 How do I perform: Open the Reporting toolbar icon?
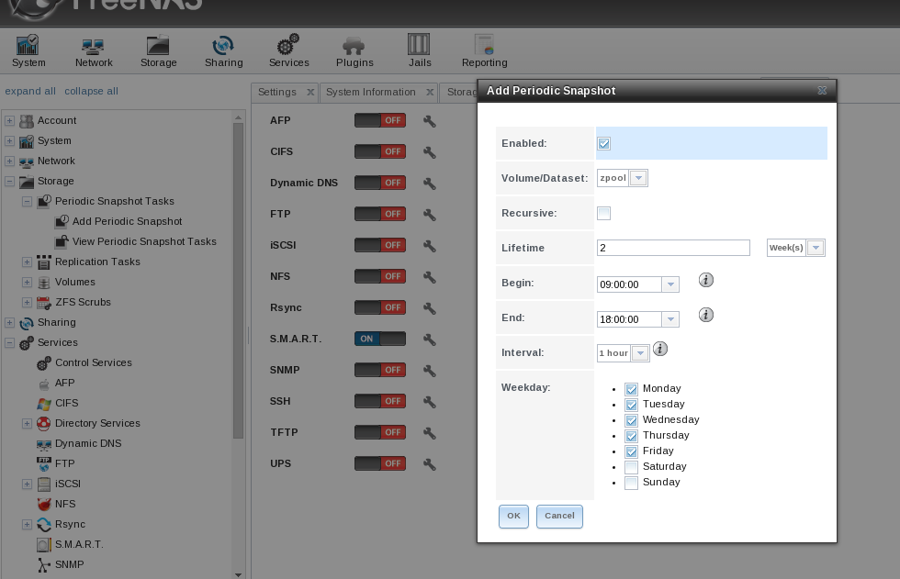tap(485, 51)
